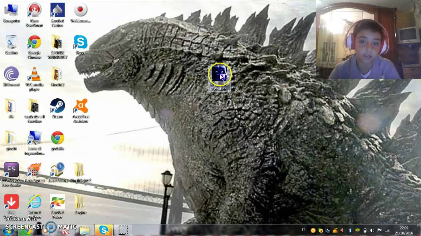Launch Steam from desktop
The width and height of the screenshot is (421, 236).
[58, 108]
